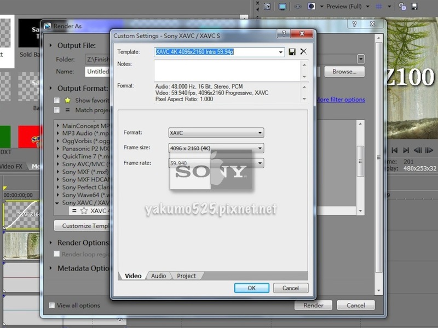438x328 pixels.
Task: Go to the end of the preview
Action: [406, 150]
